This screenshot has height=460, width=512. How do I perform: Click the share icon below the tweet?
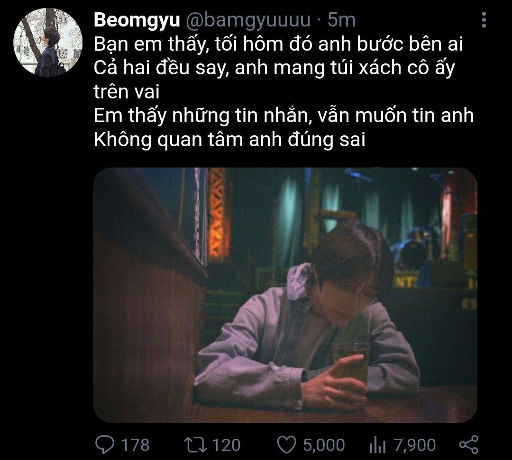pyautogui.click(x=469, y=445)
